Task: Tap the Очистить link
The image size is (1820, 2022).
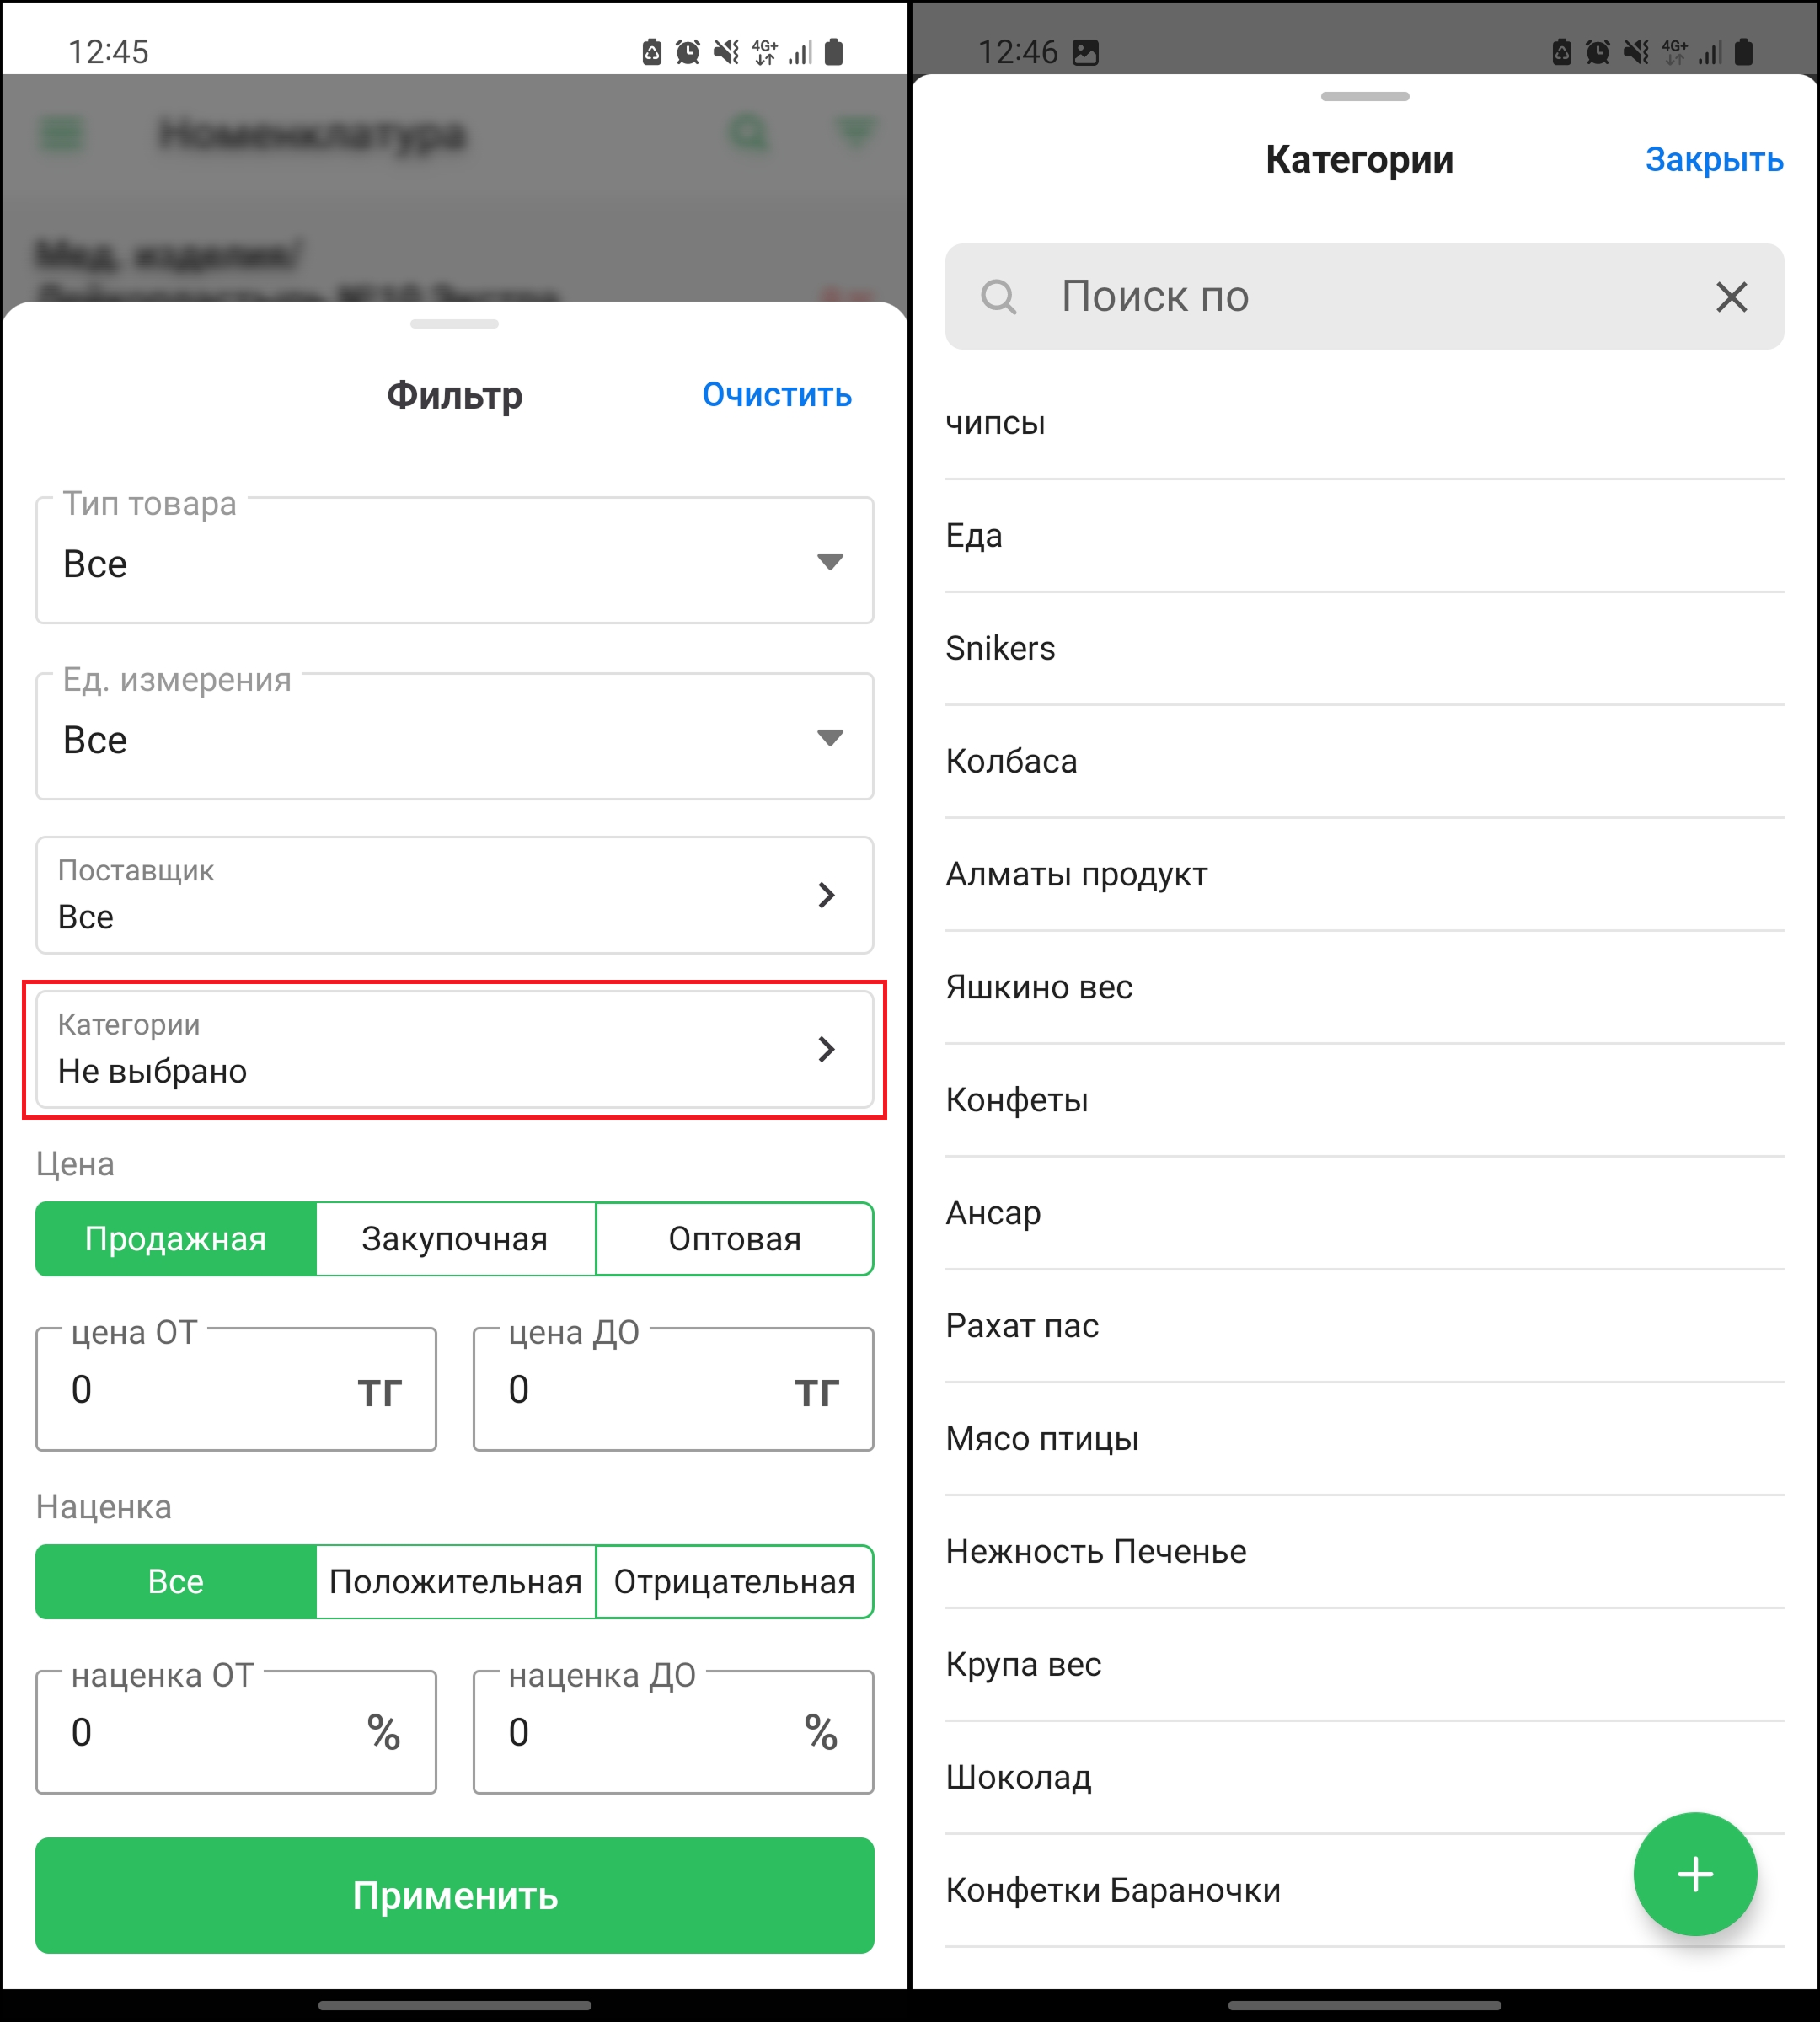Action: pos(777,395)
